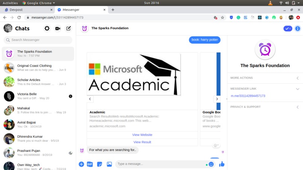Open Scholar Articles chat
This screenshot has width=303, height=170.
(x=38, y=82)
